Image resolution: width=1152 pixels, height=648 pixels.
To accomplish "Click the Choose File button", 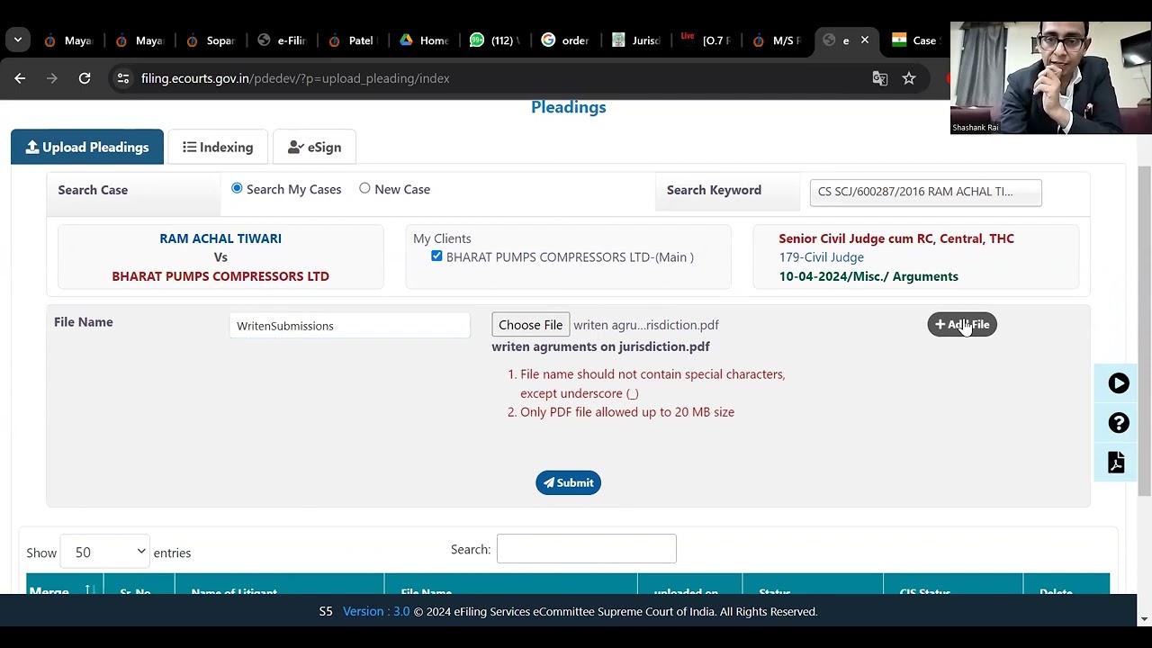I will 530,325.
